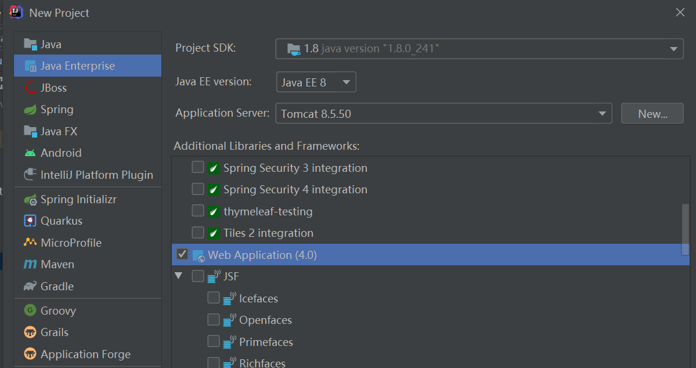Select the Web Application (4.0) row text

[262, 255]
